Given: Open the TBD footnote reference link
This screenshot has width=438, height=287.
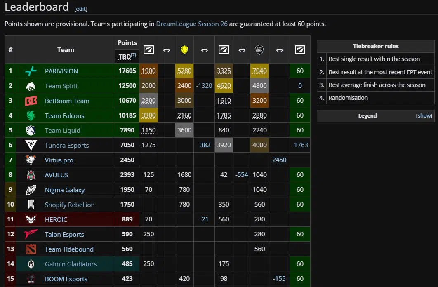Looking at the screenshot, I should click(x=134, y=55).
